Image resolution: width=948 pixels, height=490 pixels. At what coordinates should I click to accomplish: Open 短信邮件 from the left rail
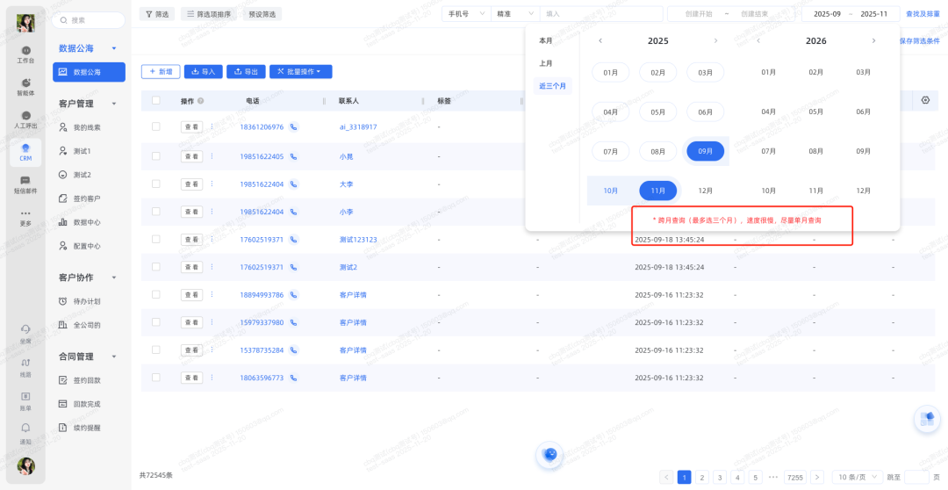click(25, 184)
